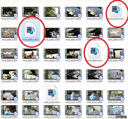Select the MVI_0103.MOV video thumbnail
The height and width of the screenshot is (119, 128).
coord(116,96)
